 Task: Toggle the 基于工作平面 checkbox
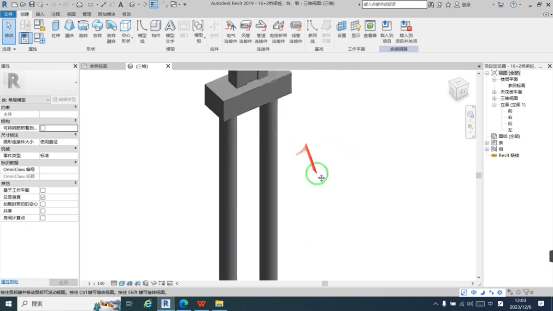coord(43,190)
